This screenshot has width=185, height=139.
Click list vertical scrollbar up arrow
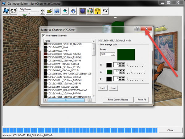tap(93, 41)
